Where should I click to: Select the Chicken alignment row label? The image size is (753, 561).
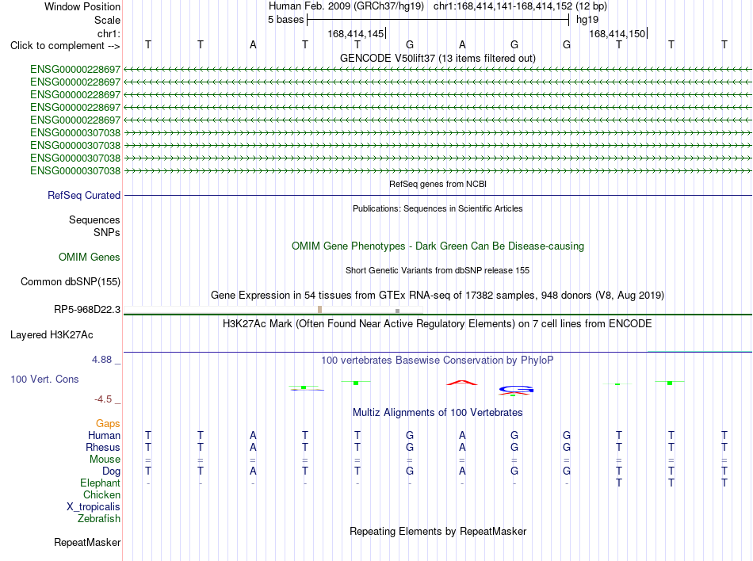pyautogui.click(x=101, y=494)
